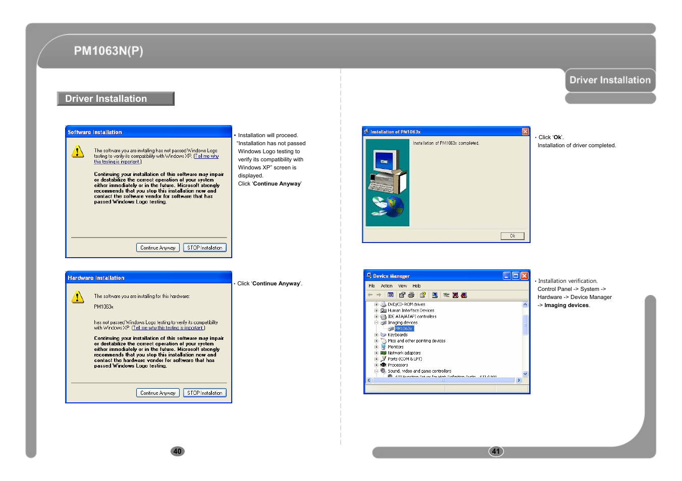The width and height of the screenshot is (682, 481).
Task: Open 'Tell me why this testing is important' link in Hardware Installation
Action: click(168, 328)
